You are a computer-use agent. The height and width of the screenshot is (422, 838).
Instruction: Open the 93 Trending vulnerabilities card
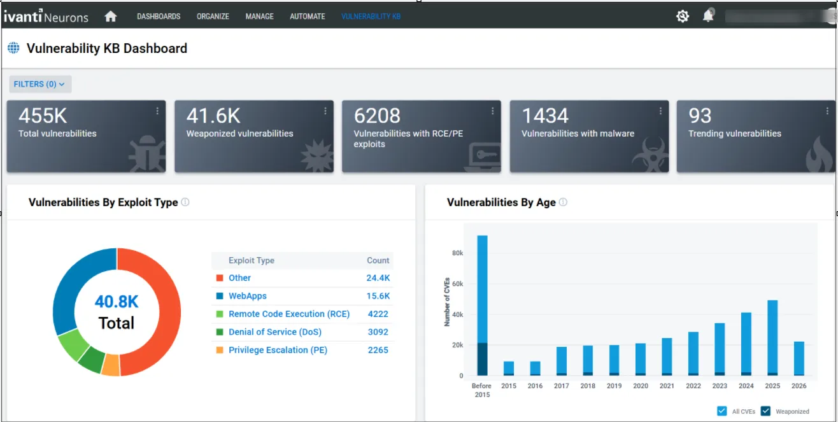tap(756, 136)
